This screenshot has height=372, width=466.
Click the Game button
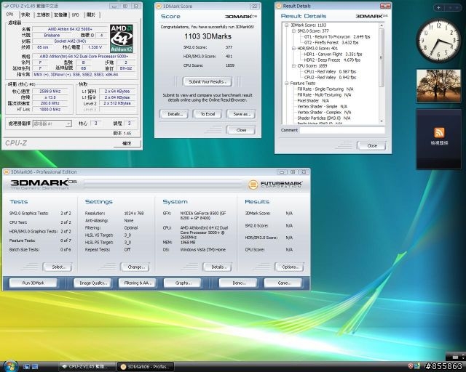tap(283, 283)
